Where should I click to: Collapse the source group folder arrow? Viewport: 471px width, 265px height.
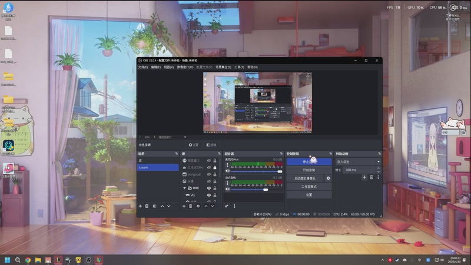tap(184, 188)
